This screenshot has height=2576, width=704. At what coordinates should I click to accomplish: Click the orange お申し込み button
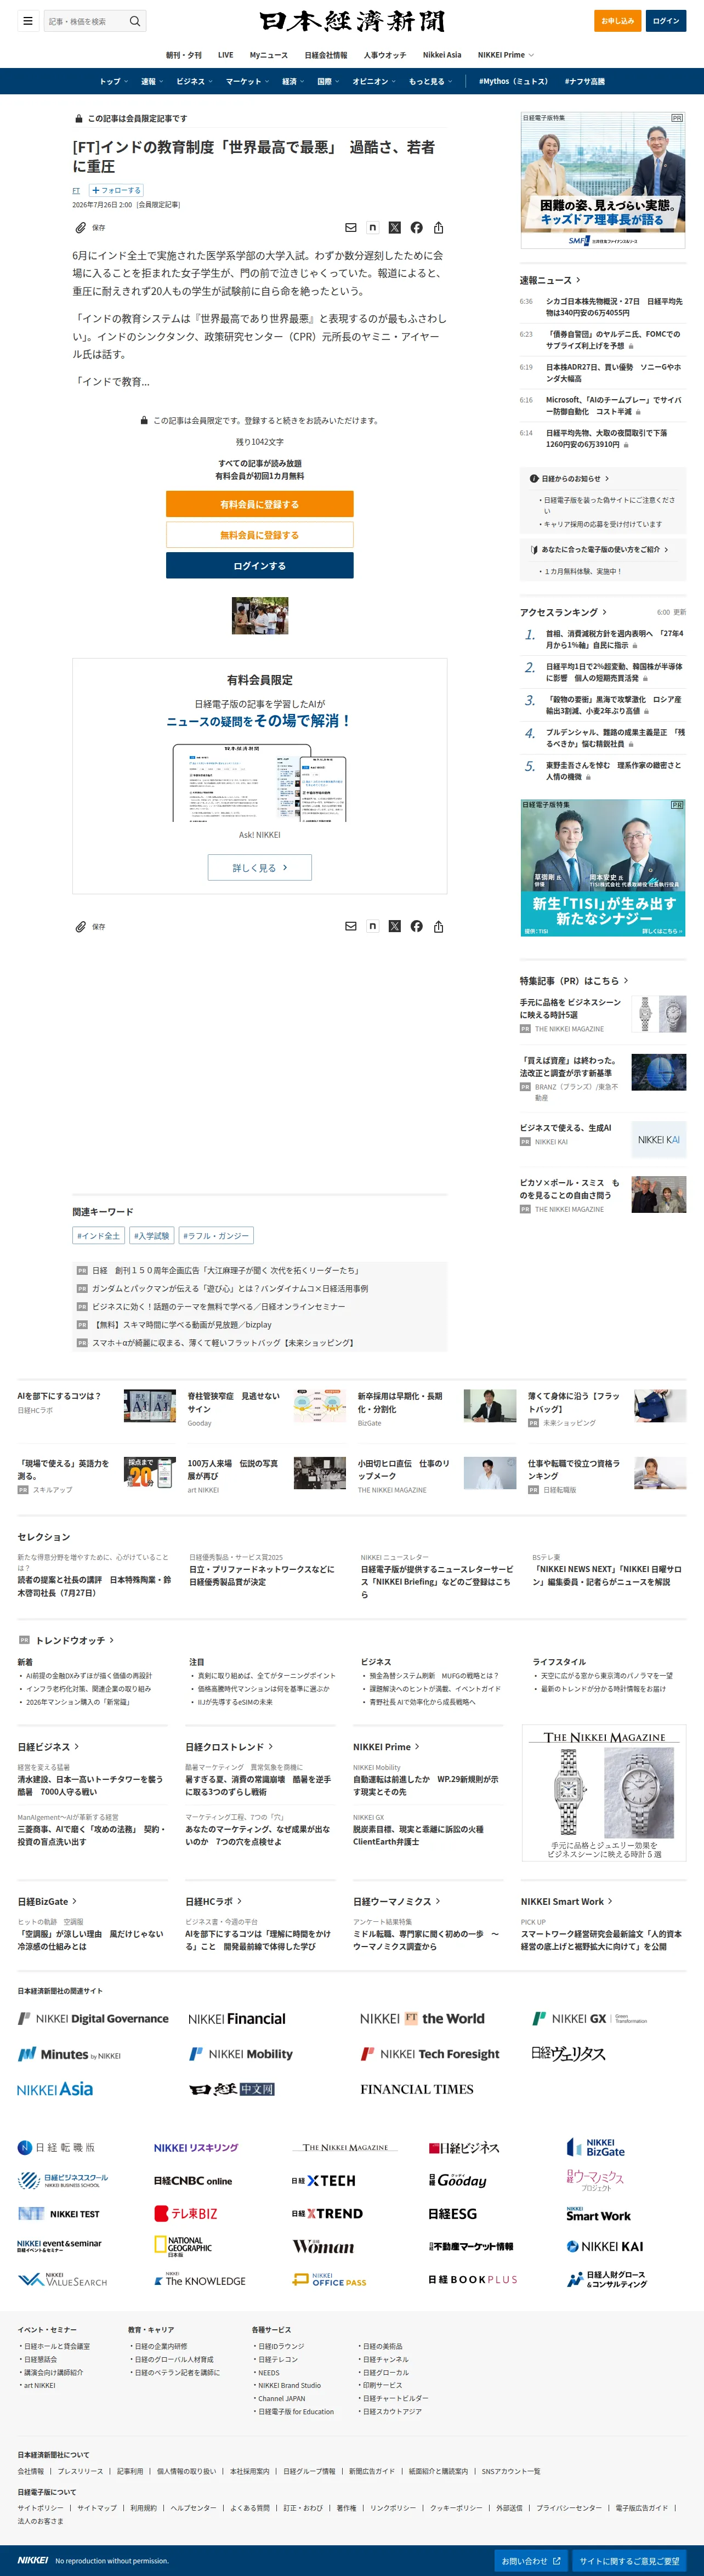[618, 21]
